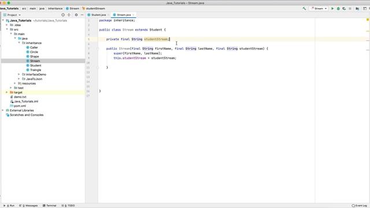Screen dimensions: 370x208
Task: Select Java_Tutorials.iml file
Action: pos(26,102)
